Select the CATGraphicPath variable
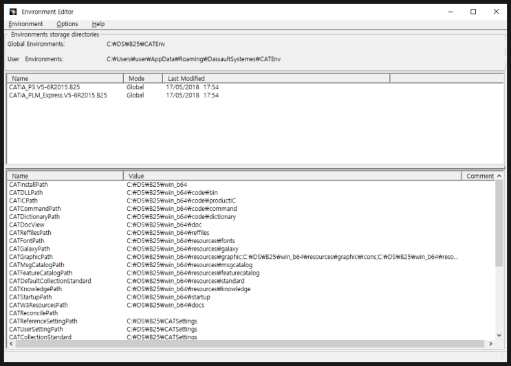 click(x=31, y=257)
